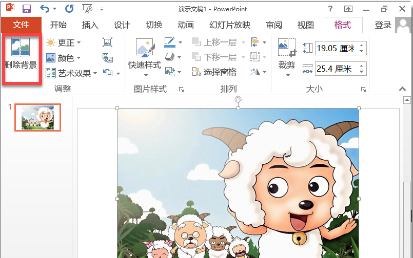Open the Selection Pane (选择窗格)
Screen dimensions: 413x258
coord(214,72)
